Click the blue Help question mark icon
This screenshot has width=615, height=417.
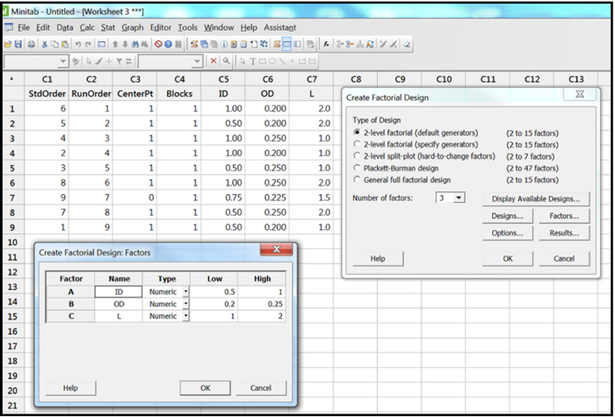(x=169, y=44)
